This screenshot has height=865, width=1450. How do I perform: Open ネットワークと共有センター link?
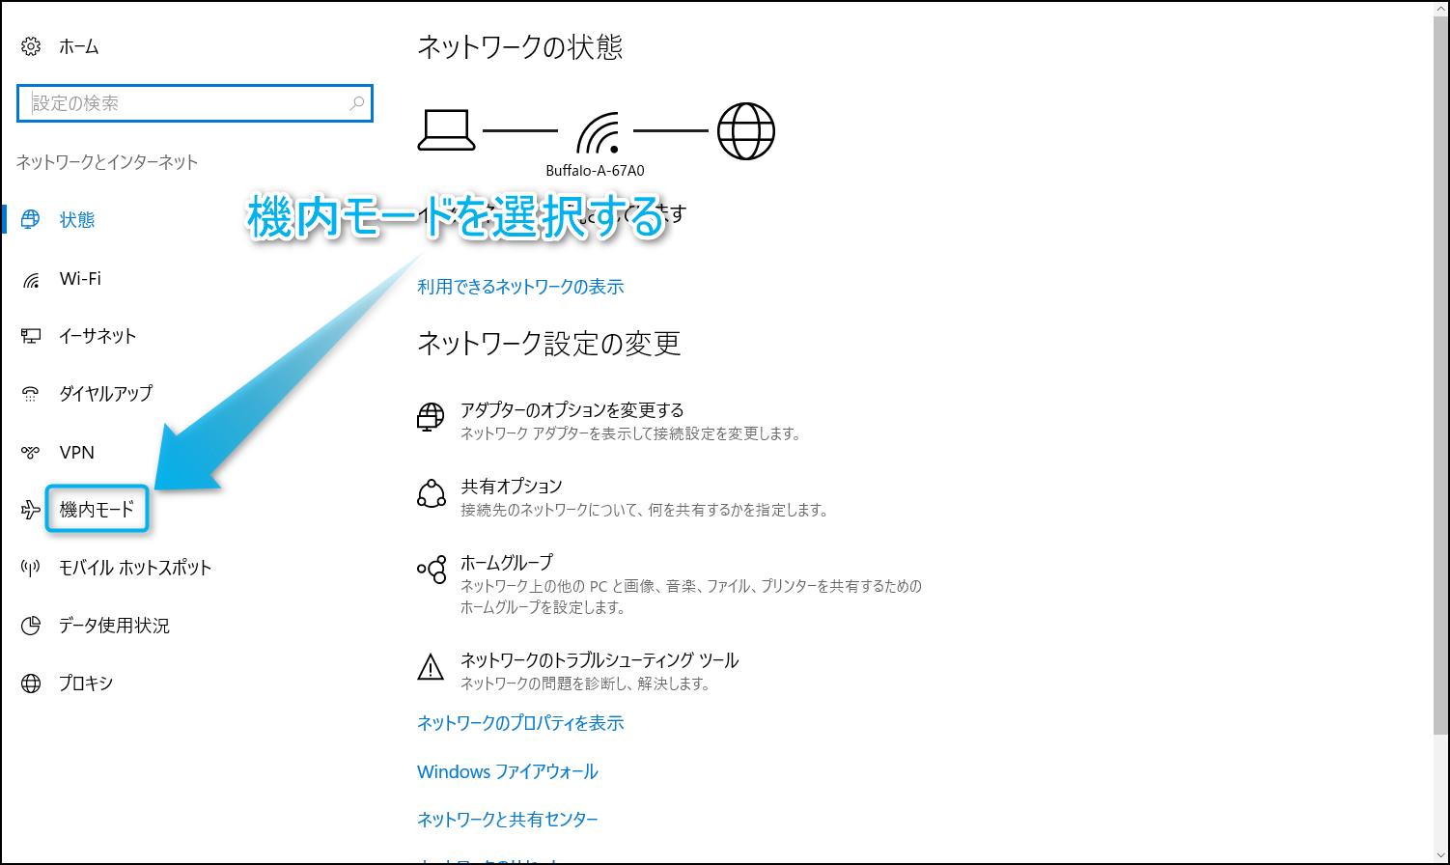tap(507, 820)
